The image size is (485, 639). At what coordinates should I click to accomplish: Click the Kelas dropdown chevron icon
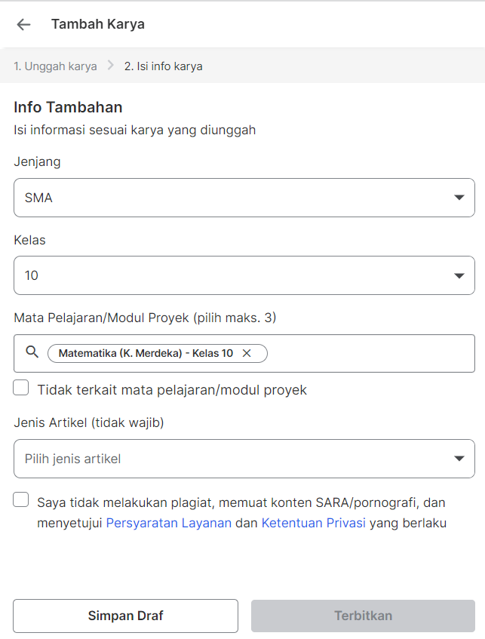point(459,275)
